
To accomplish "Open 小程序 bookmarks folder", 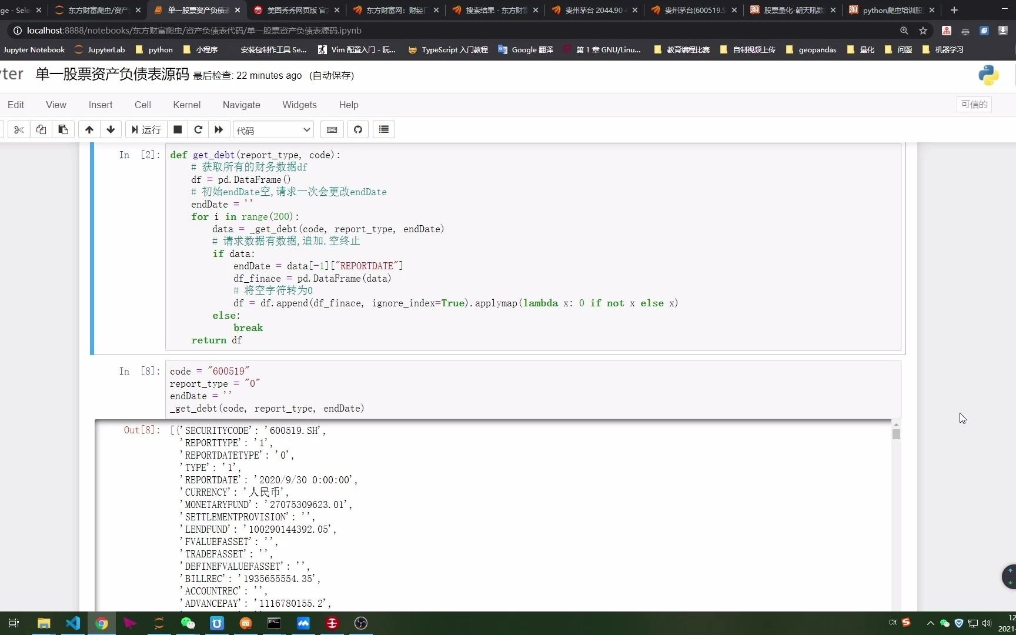I will (x=200, y=49).
